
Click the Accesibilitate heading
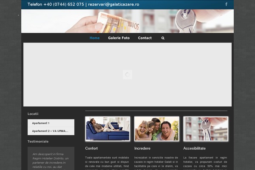tap(194, 148)
